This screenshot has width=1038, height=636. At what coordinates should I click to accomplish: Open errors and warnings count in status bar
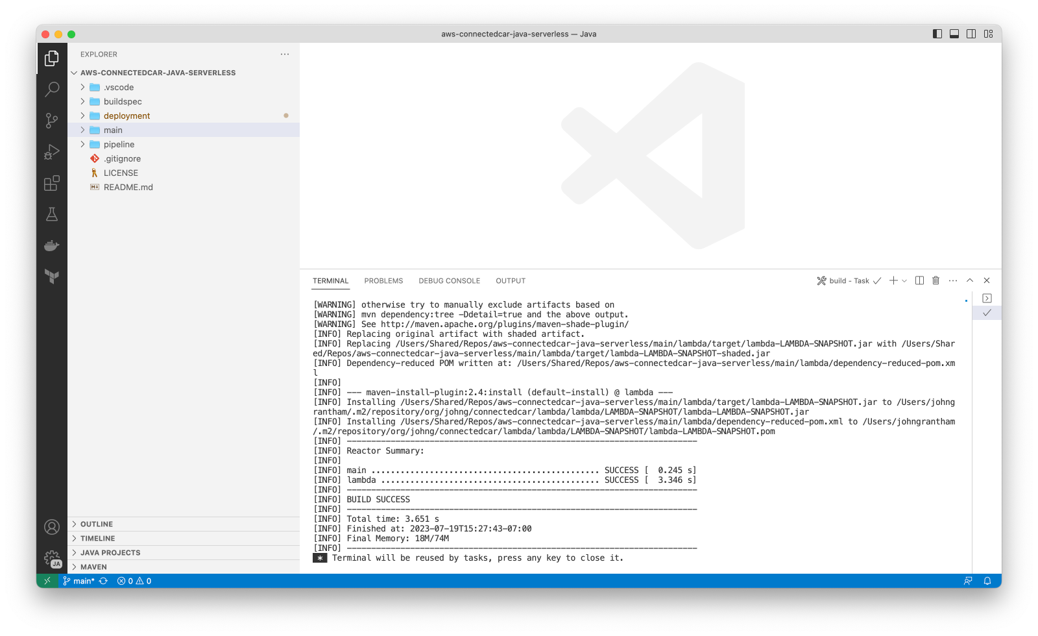134,581
